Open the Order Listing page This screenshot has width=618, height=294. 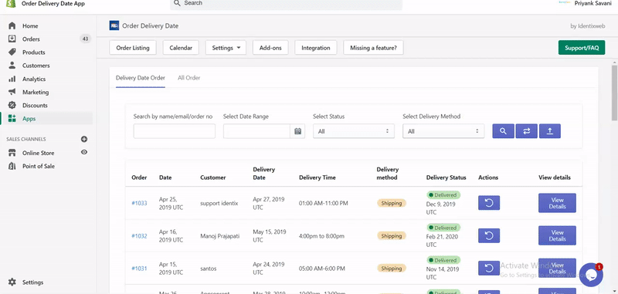coord(133,48)
